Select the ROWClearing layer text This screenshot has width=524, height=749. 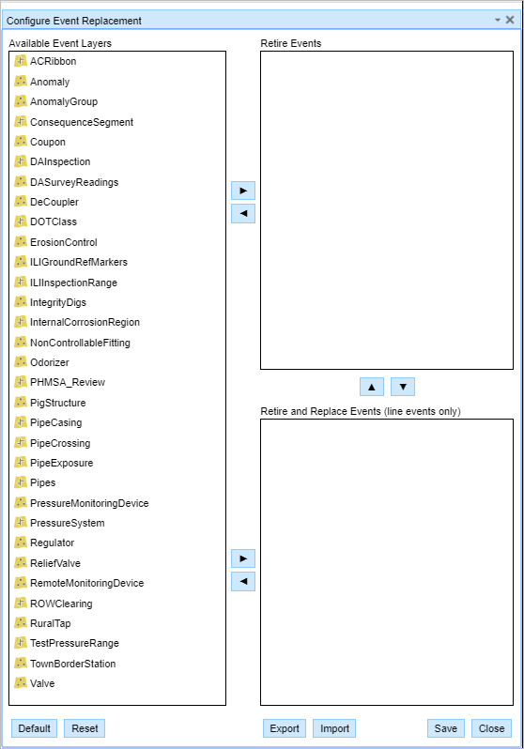click(61, 604)
